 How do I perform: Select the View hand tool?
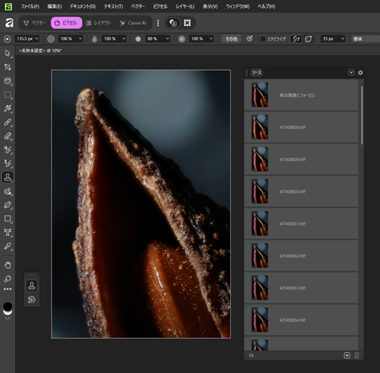[7, 265]
